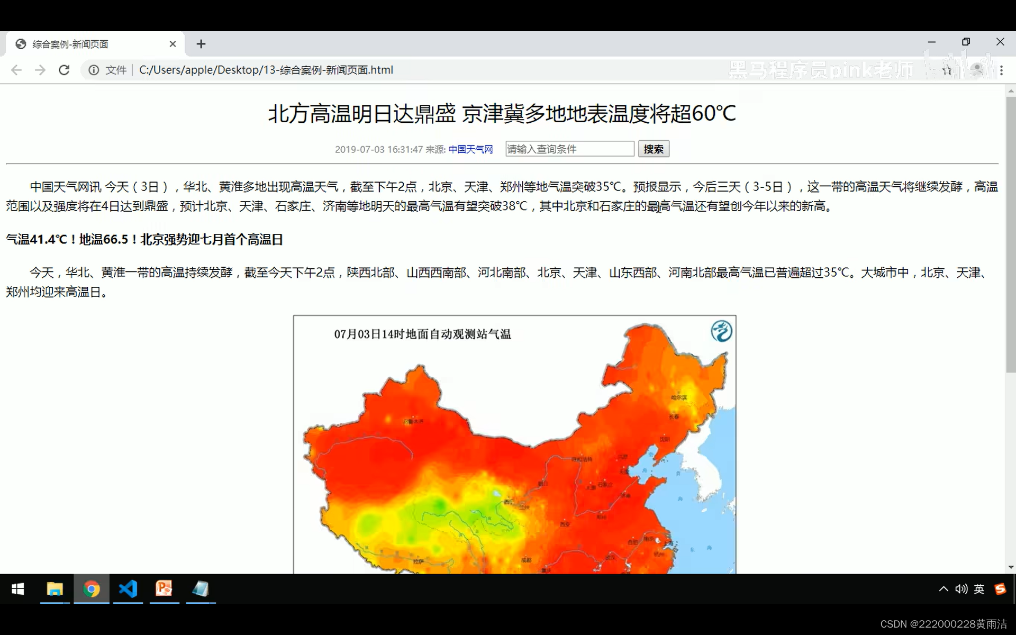Viewport: 1016px width, 635px height.
Task: Open the 中国天气网 source link
Action: coord(470,149)
